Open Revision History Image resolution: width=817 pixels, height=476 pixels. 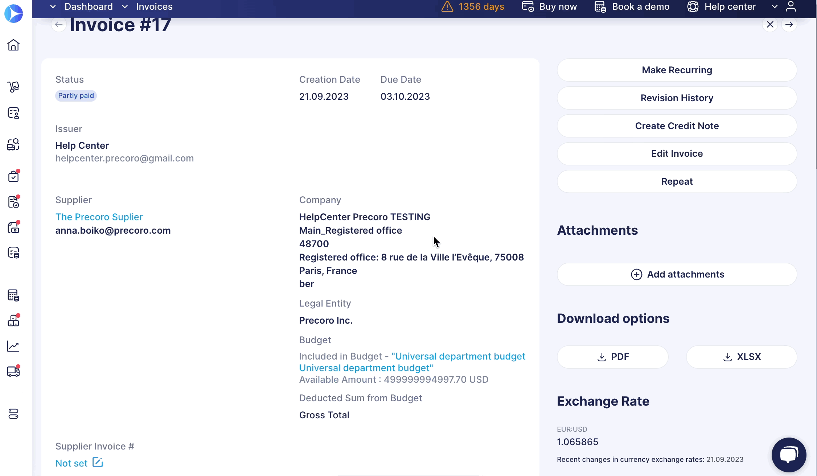click(677, 98)
